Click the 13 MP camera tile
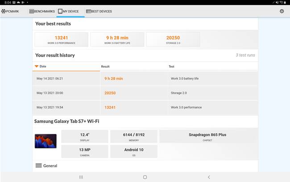The width and height of the screenshot is (290, 182). (x=85, y=152)
